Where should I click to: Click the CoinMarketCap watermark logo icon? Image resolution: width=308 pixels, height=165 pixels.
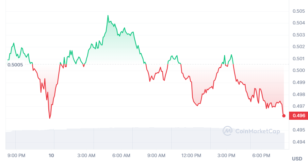click(x=227, y=131)
